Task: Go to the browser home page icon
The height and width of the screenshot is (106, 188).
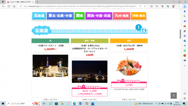Action: 14,6
